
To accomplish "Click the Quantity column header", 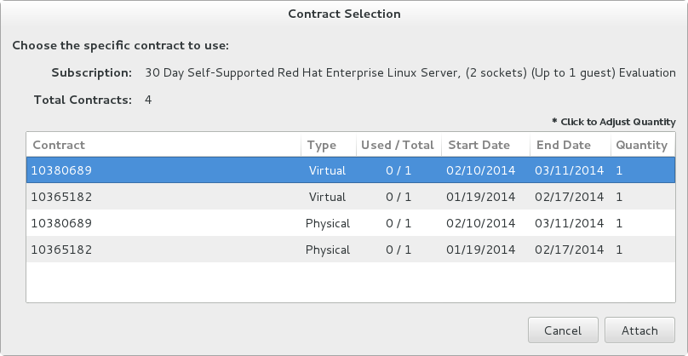I will (642, 145).
